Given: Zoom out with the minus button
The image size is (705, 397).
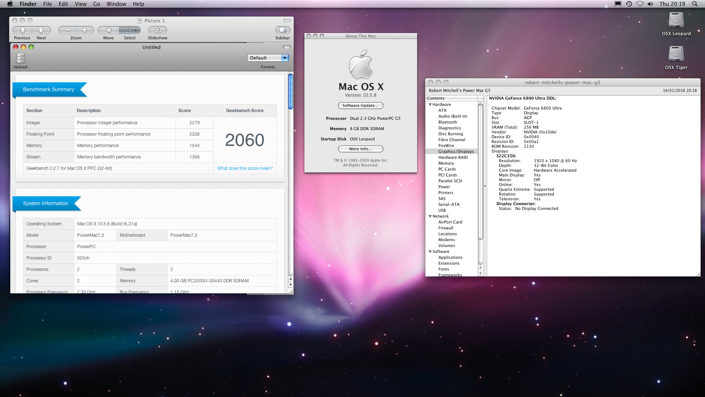Looking at the screenshot, I should point(68,30).
